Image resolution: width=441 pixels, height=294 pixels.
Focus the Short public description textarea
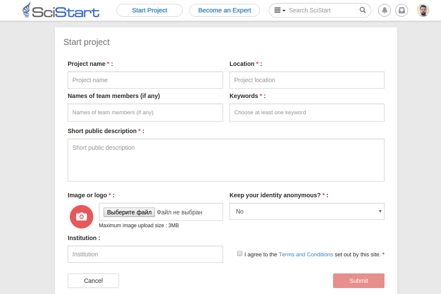[x=226, y=160]
